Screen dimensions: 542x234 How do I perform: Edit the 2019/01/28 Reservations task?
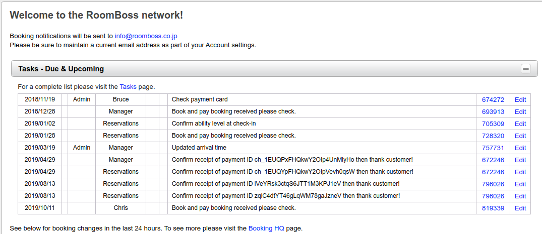pos(520,136)
